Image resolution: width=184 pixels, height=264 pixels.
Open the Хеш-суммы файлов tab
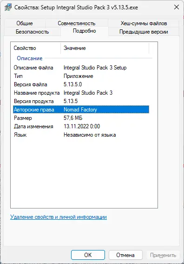(144, 23)
